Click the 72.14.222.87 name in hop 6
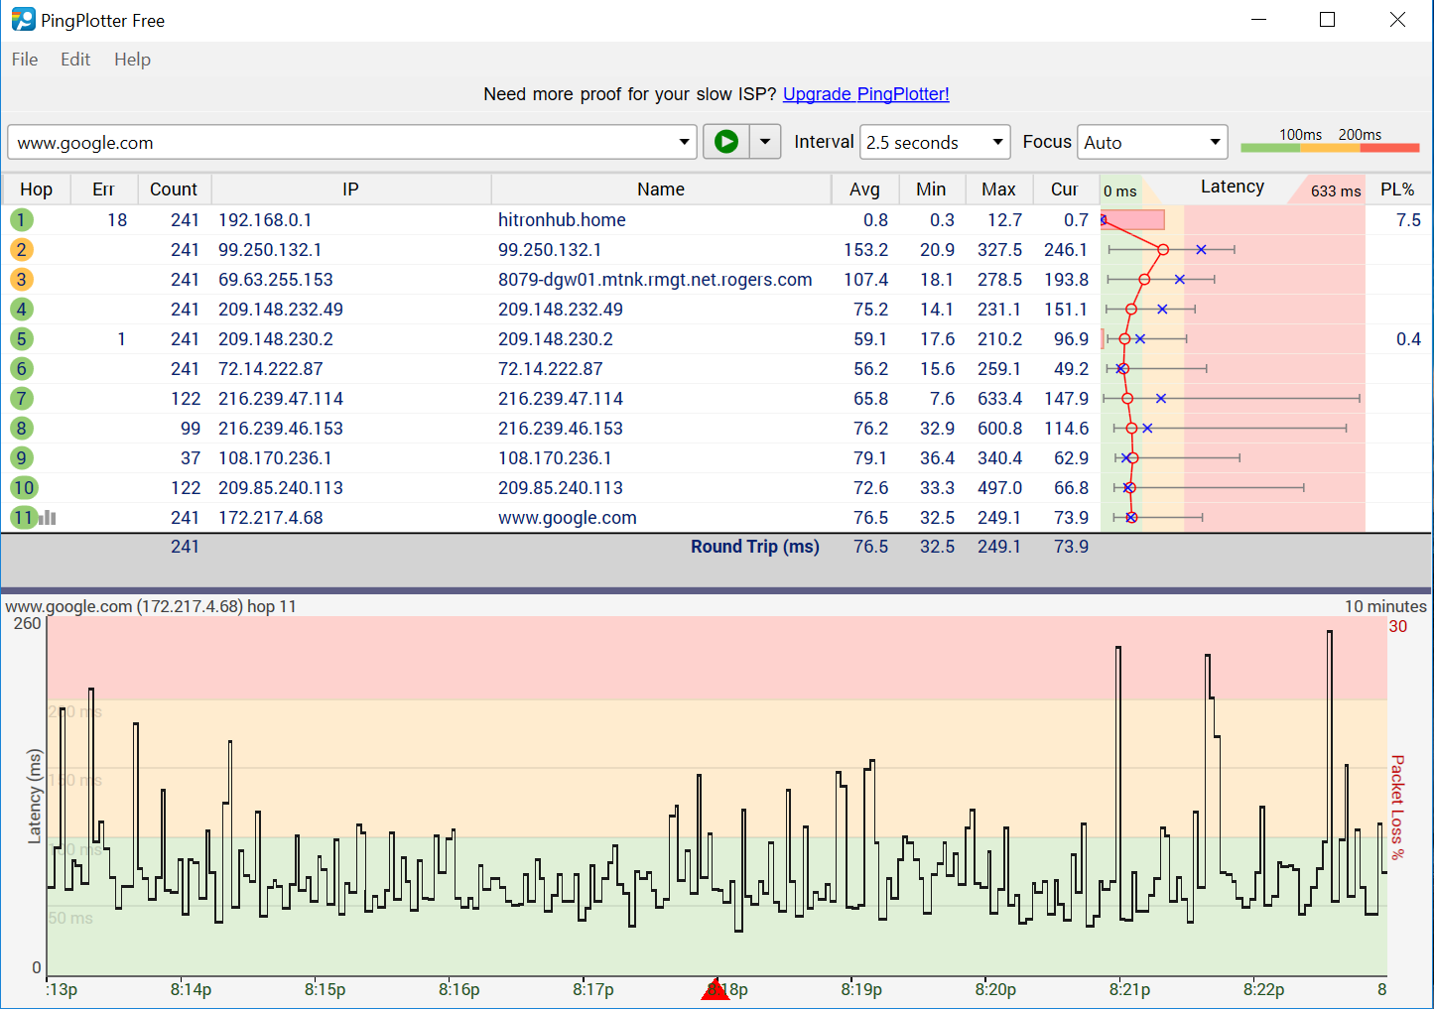 point(550,369)
